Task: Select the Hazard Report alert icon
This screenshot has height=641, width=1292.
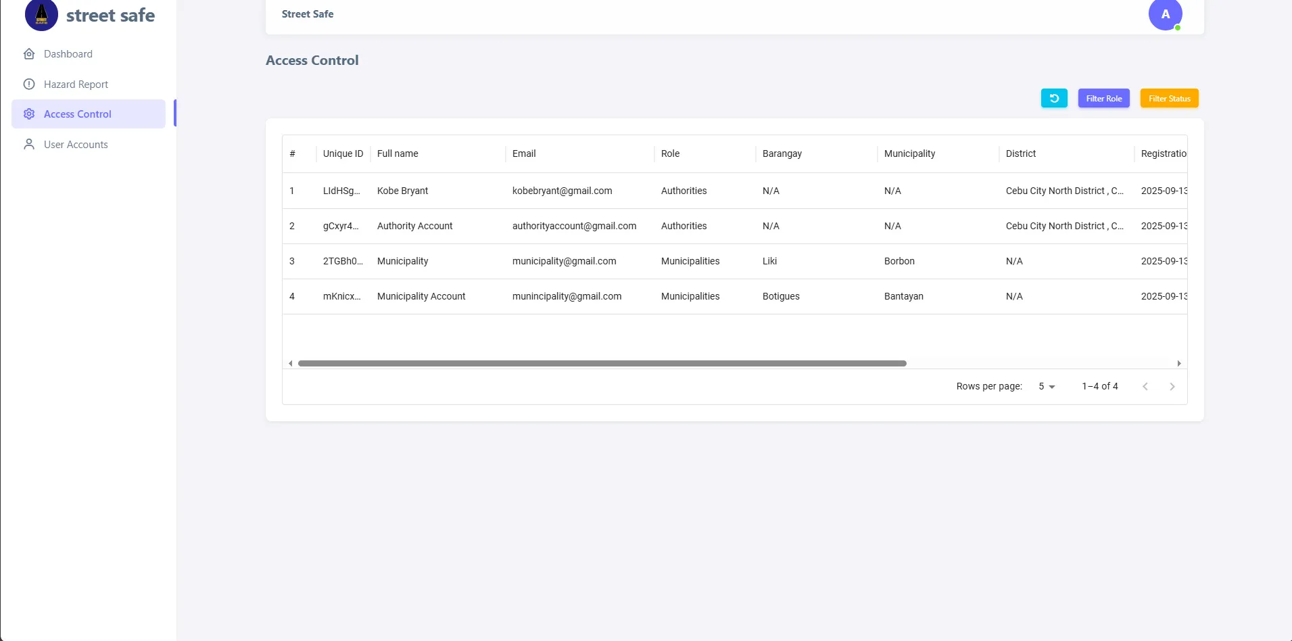Action: pos(29,85)
